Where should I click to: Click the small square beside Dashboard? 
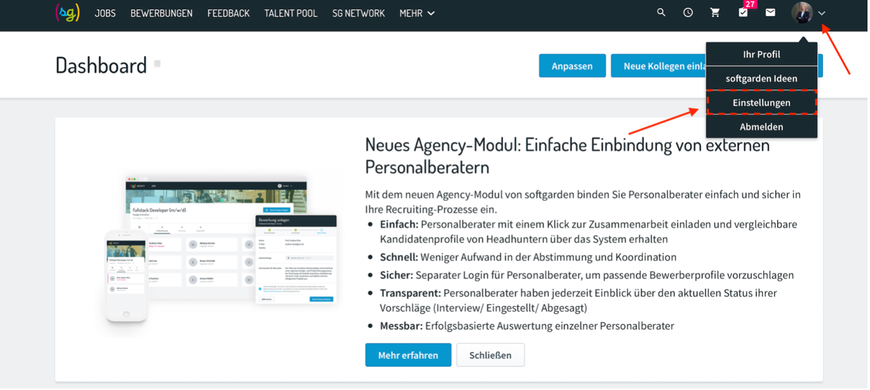click(158, 64)
